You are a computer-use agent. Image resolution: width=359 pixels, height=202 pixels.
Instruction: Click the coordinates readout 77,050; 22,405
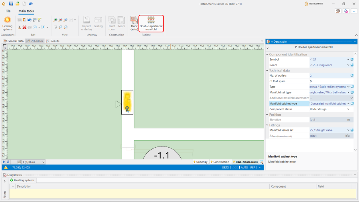click(21, 167)
